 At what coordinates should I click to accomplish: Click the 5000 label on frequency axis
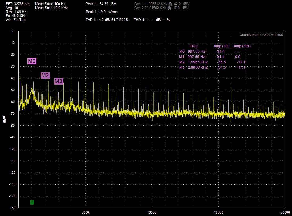click(85, 213)
